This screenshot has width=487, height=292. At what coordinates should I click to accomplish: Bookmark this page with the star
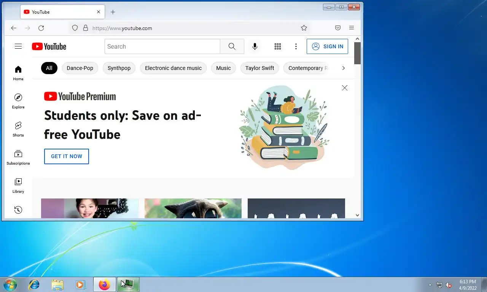[304, 28]
